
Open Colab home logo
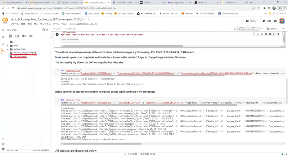click(5, 21)
